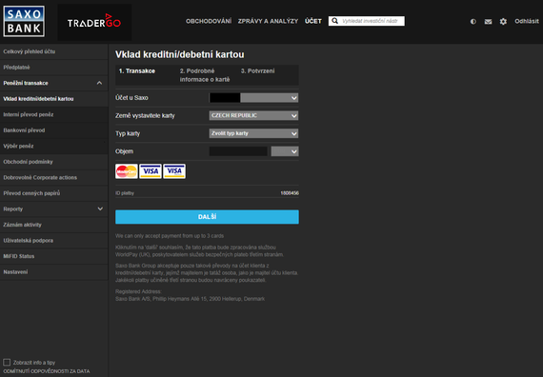
Task: Click the 'Registered Address:' text
Action: (138, 291)
